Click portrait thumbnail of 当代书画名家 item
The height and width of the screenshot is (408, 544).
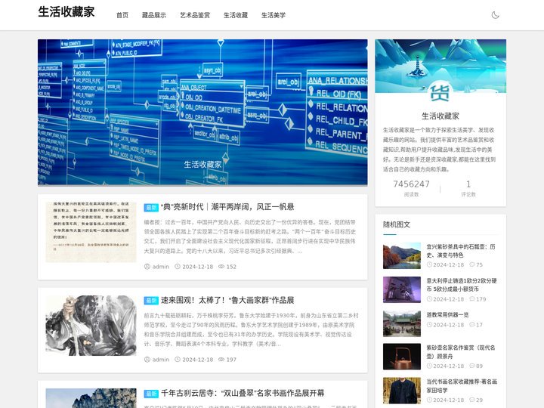[402, 391]
